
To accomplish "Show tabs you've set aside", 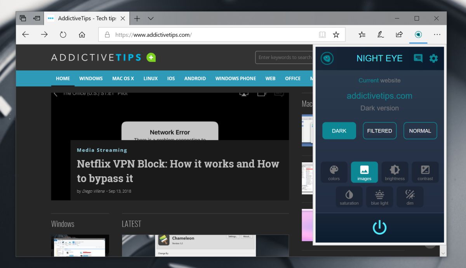I will 23,18.
